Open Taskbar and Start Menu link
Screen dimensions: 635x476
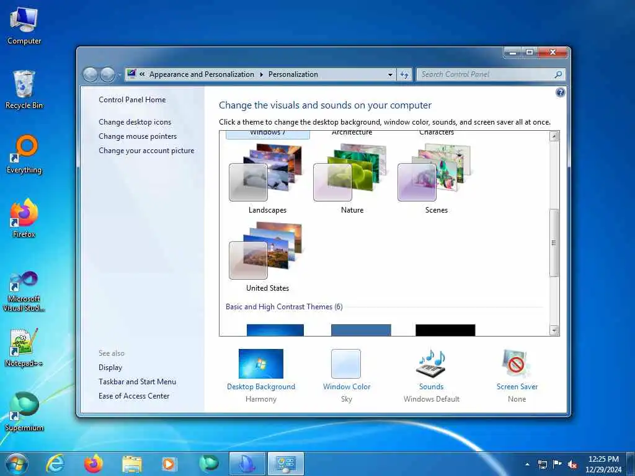(137, 382)
